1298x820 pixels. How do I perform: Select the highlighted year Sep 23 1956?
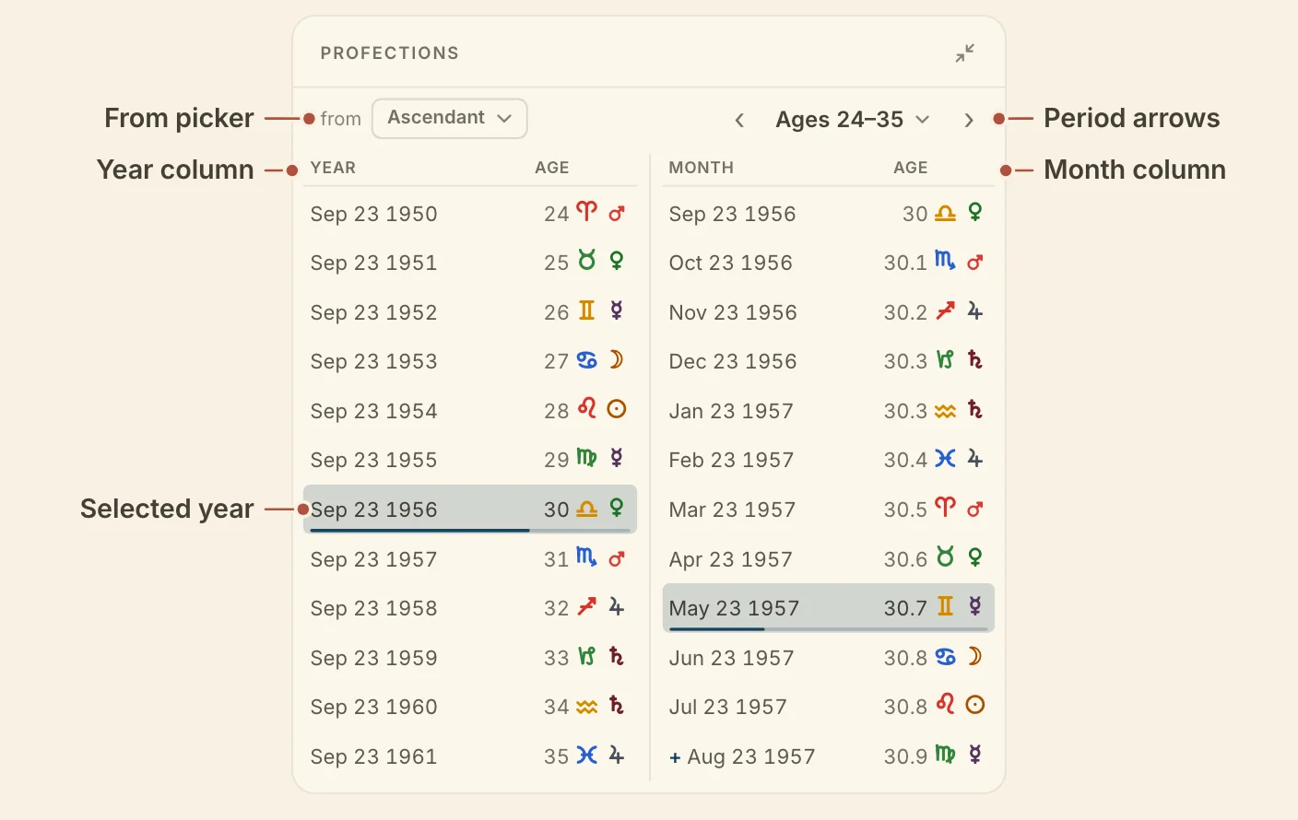(x=469, y=510)
